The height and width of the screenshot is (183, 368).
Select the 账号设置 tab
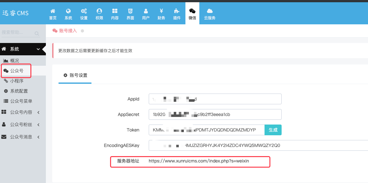(75, 76)
